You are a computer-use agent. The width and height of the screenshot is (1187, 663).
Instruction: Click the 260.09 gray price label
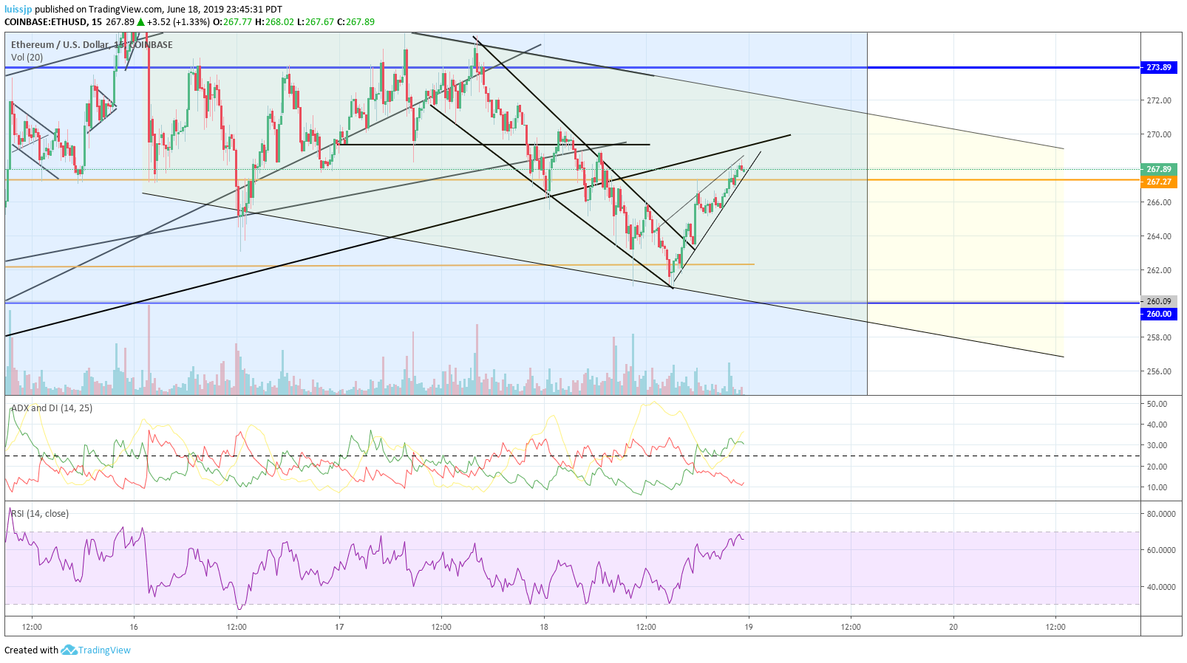point(1158,301)
